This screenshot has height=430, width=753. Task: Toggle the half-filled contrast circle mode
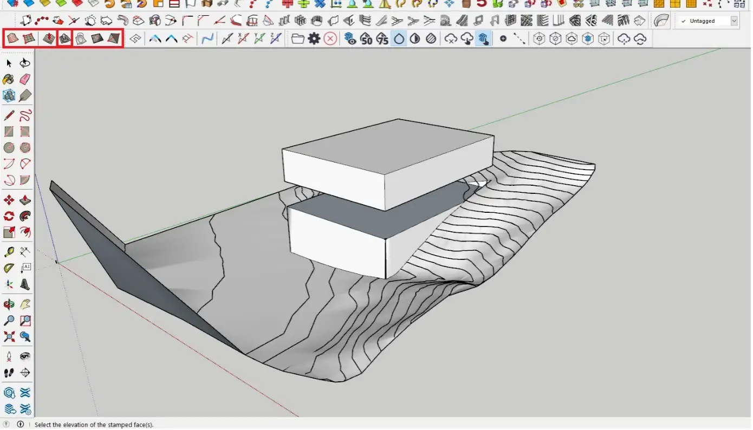point(414,38)
